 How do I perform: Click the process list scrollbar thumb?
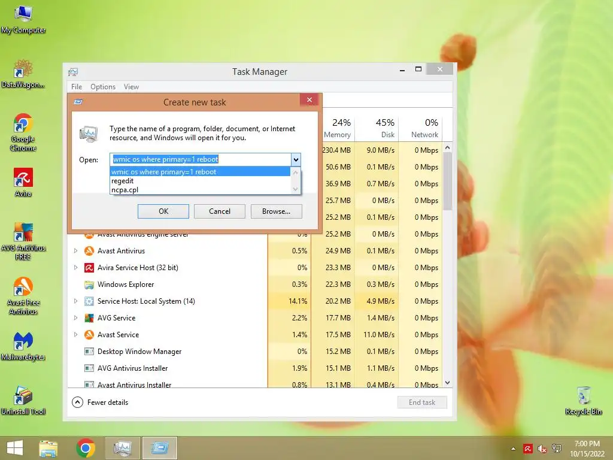click(x=448, y=181)
